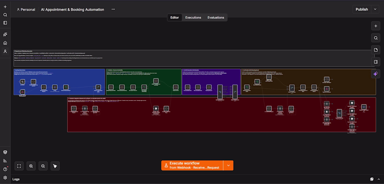The width and height of the screenshot is (384, 184).
Task: Go to the home overview icon
Action: [5, 43]
